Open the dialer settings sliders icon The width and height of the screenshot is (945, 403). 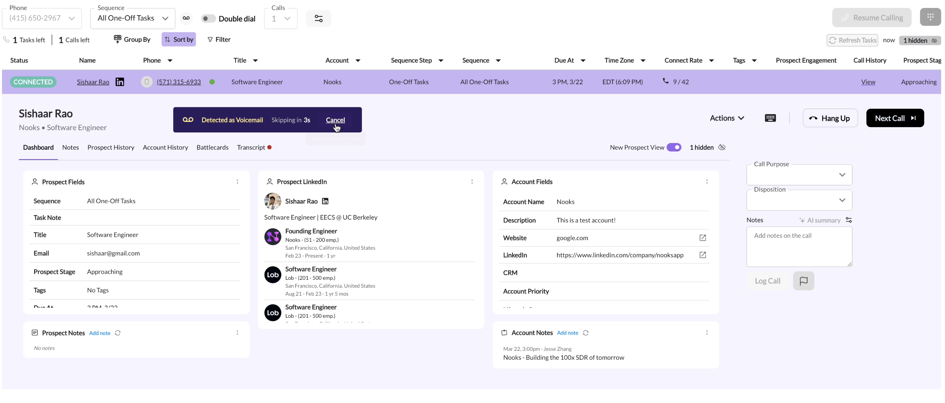coord(318,18)
